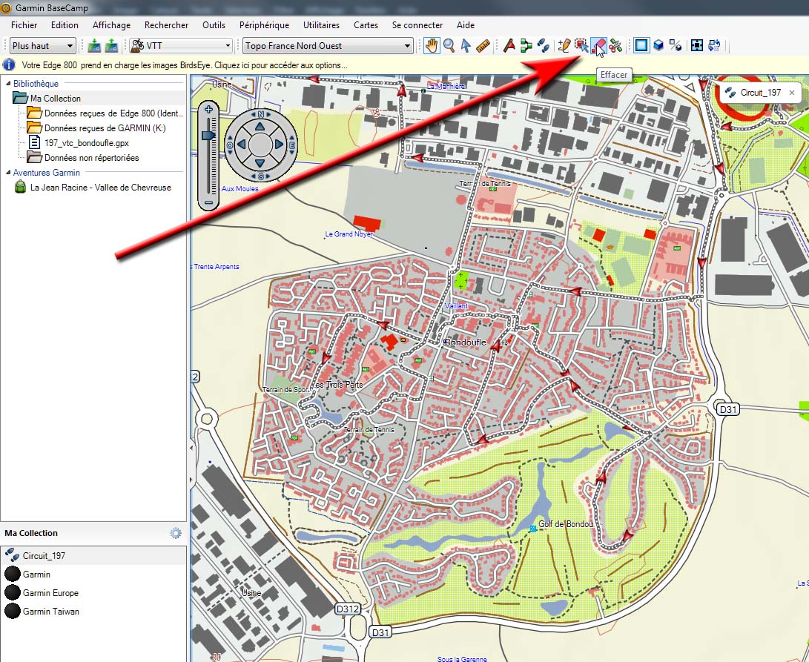The width and height of the screenshot is (809, 662).
Task: Select the Zoom magnifier tool
Action: click(449, 45)
